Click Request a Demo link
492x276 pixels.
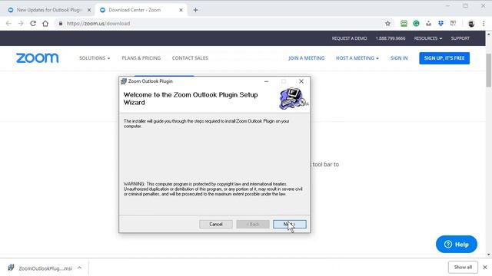[349, 38]
